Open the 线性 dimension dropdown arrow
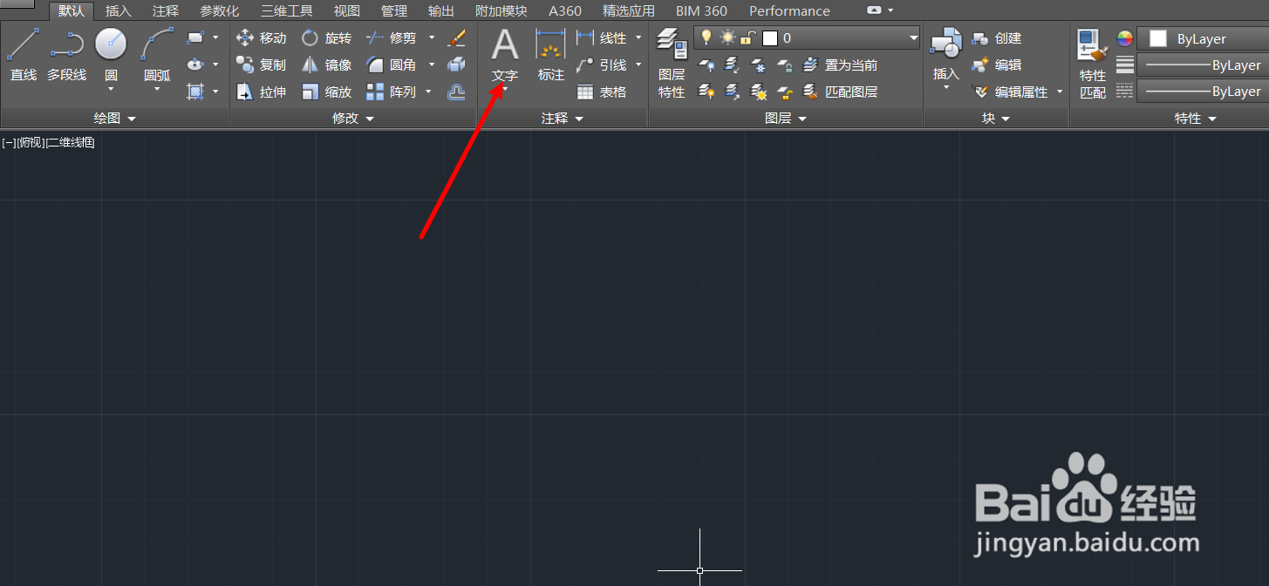 pos(638,38)
